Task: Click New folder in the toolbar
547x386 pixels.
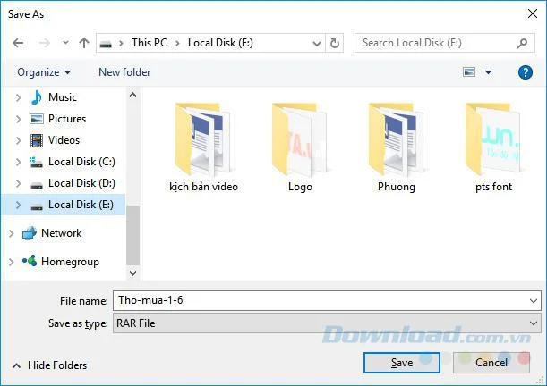Action: pyautogui.click(x=124, y=72)
